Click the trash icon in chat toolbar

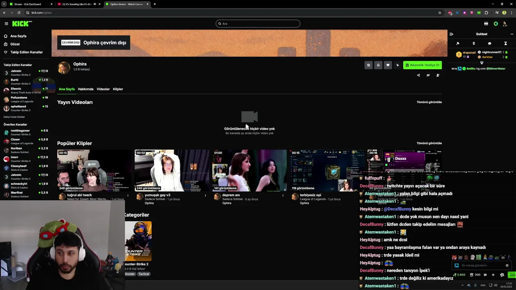[474, 43]
